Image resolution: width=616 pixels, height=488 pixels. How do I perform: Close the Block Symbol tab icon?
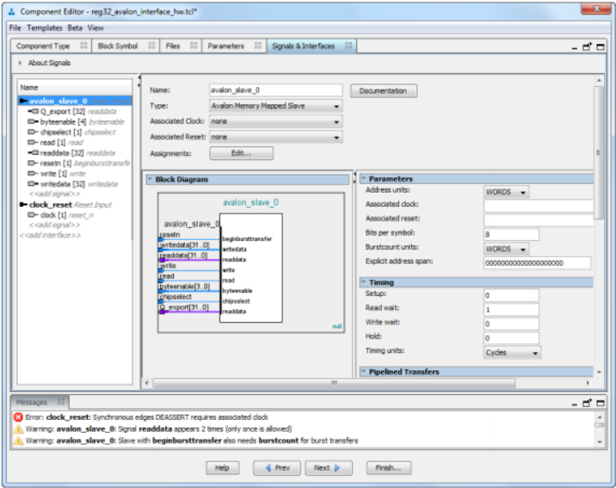pos(151,46)
